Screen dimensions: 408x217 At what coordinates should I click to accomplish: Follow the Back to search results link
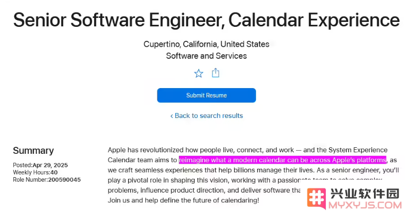(209, 116)
